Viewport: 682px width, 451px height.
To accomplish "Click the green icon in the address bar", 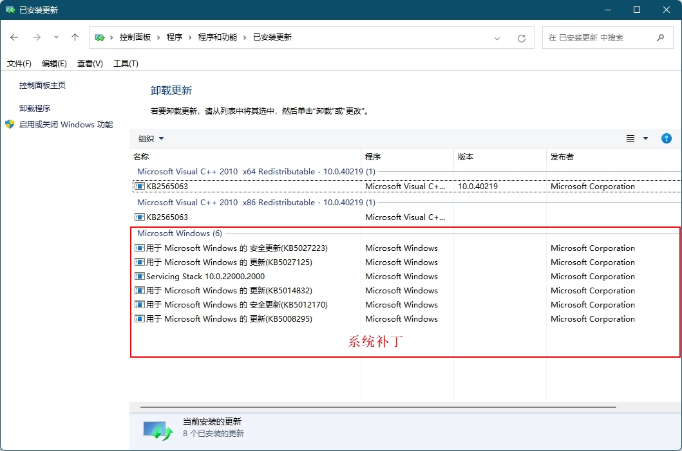I will click(99, 37).
